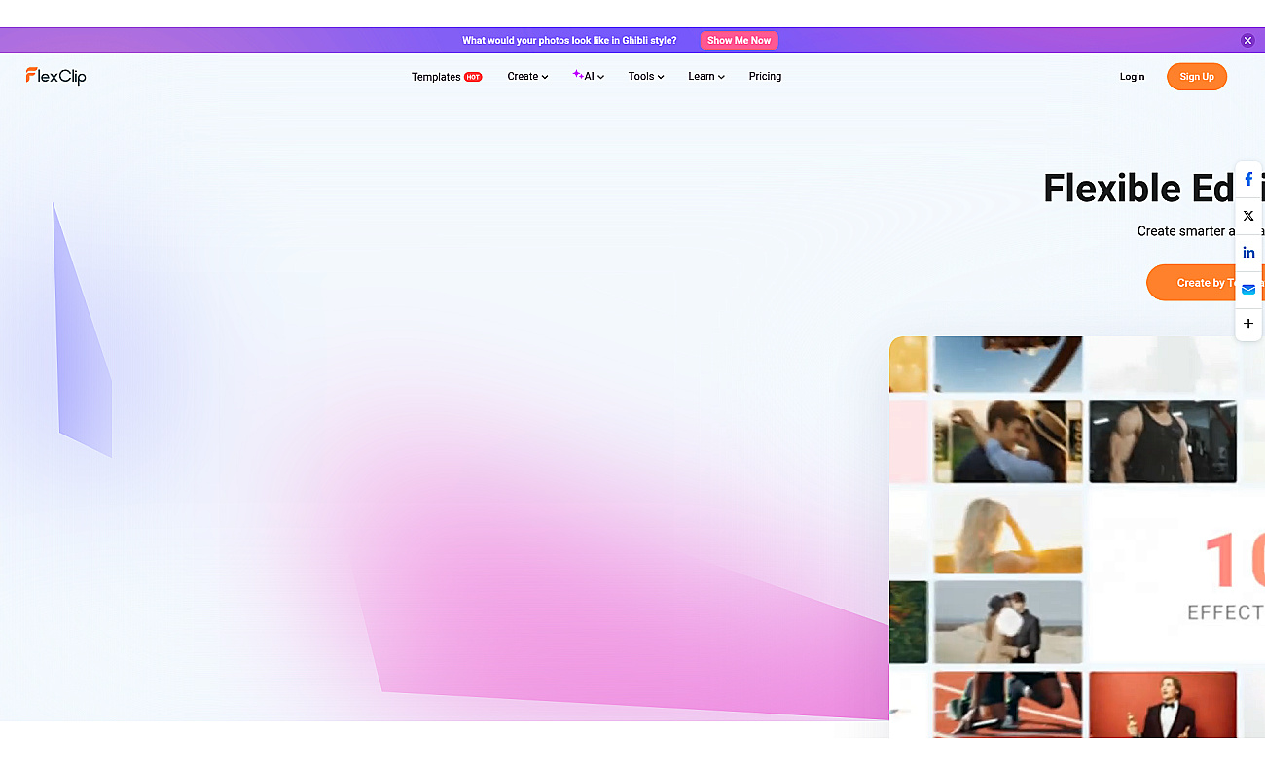Click the banner text about Ghibli style

[569, 41]
